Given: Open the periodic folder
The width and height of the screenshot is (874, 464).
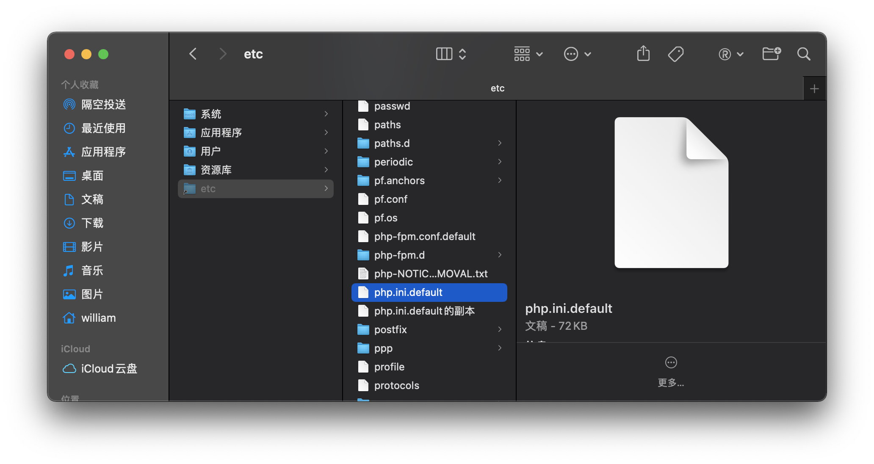Looking at the screenshot, I should [x=429, y=162].
